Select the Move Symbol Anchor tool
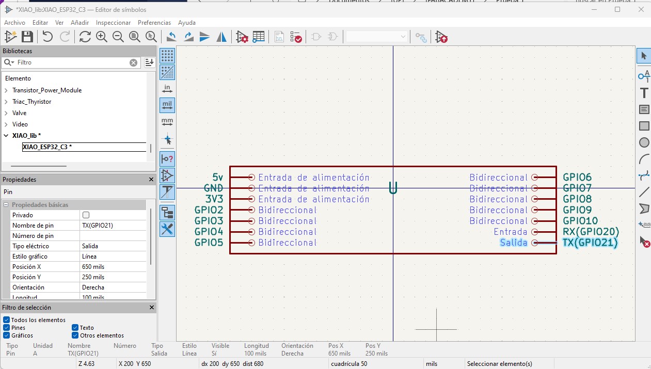651x369 pixels. [x=644, y=225]
